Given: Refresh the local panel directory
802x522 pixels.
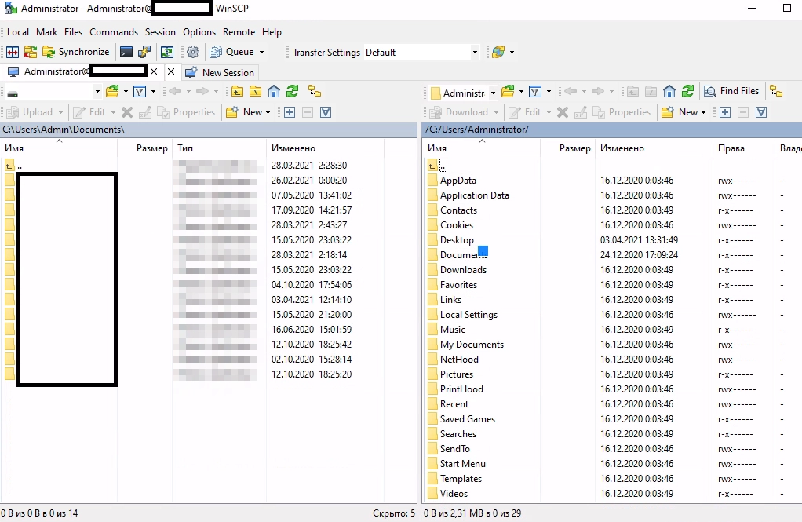Looking at the screenshot, I should (292, 91).
